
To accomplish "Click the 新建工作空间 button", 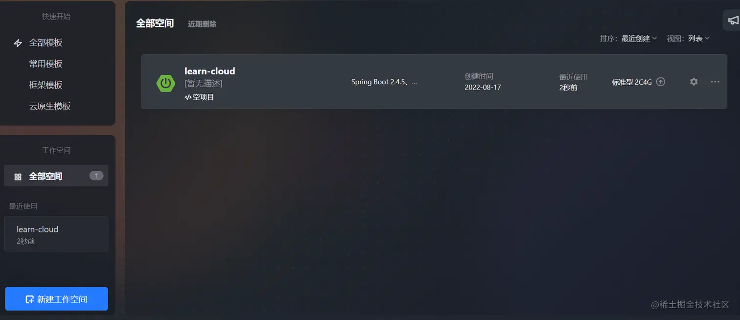I will 56,299.
